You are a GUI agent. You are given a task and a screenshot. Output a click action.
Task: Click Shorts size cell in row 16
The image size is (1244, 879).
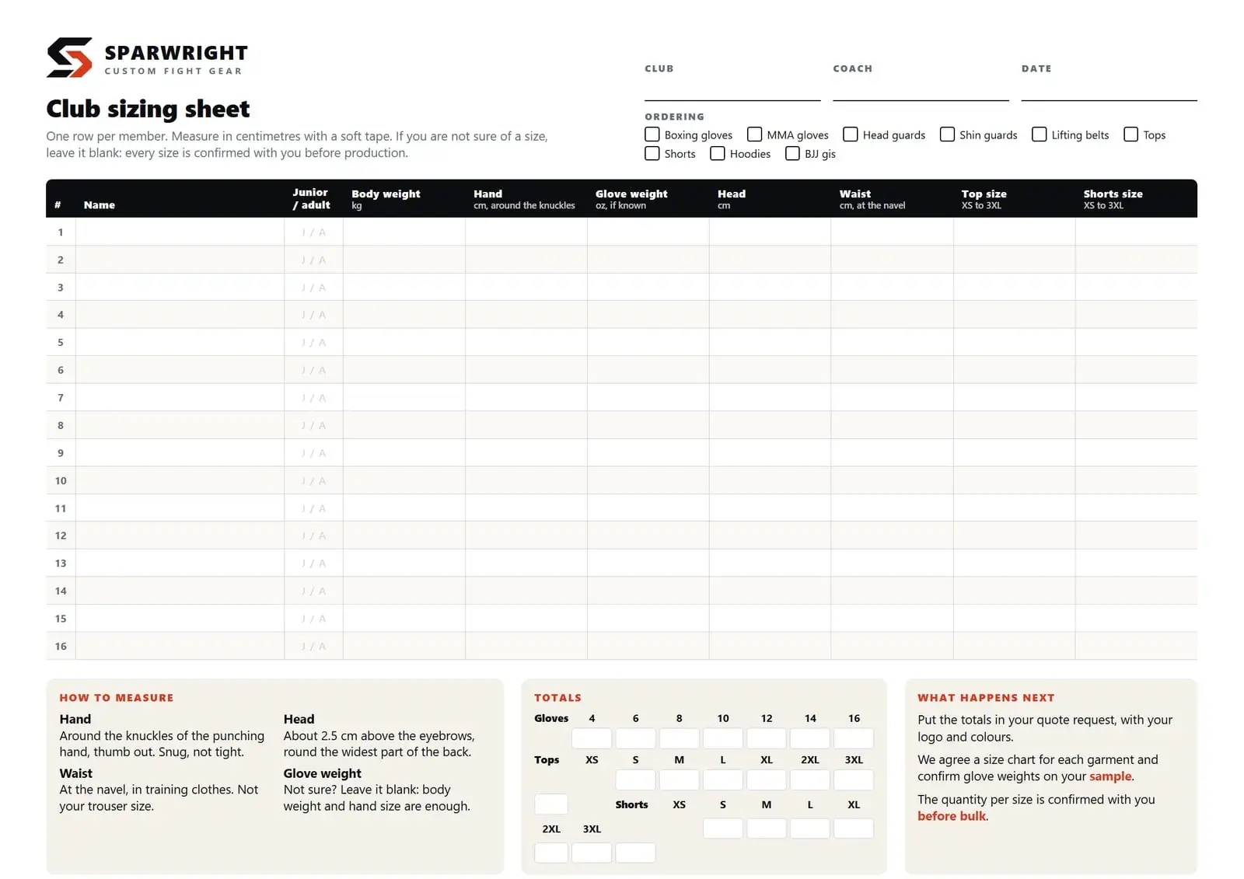click(x=1136, y=646)
